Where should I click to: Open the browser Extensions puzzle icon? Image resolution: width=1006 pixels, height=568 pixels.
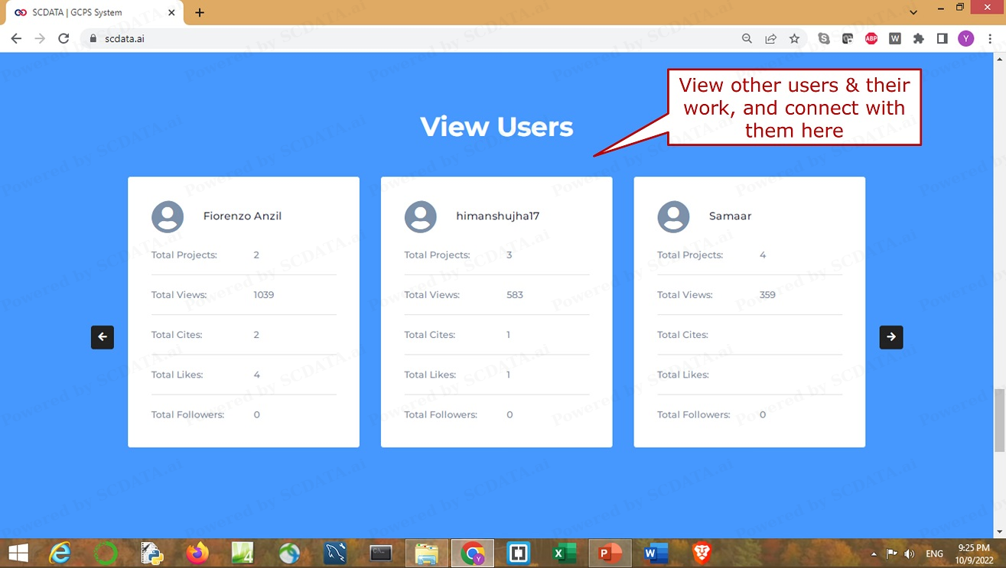918,39
